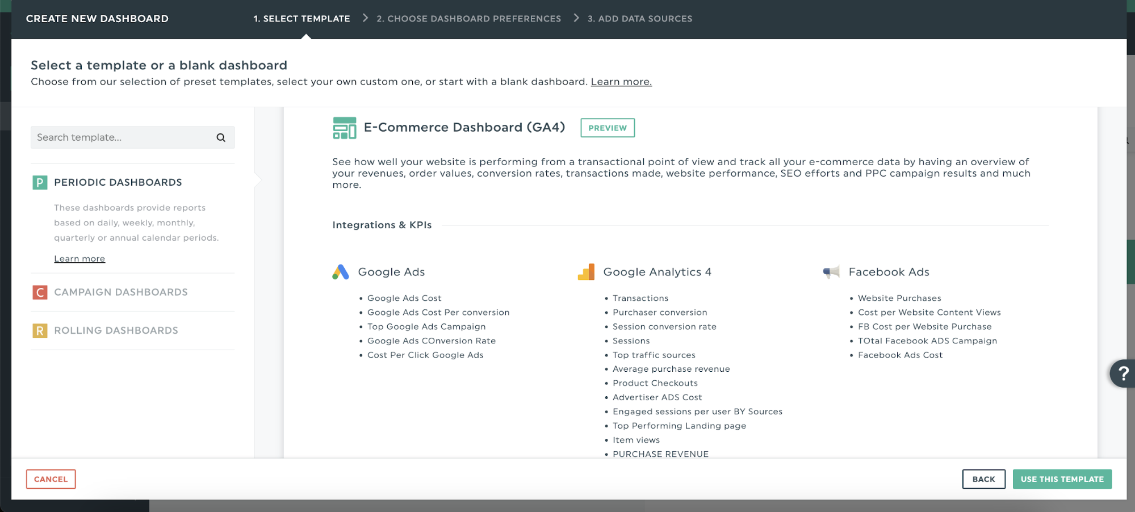Expand Campaign Dashboards category
The height and width of the screenshot is (512, 1135).
(x=121, y=292)
